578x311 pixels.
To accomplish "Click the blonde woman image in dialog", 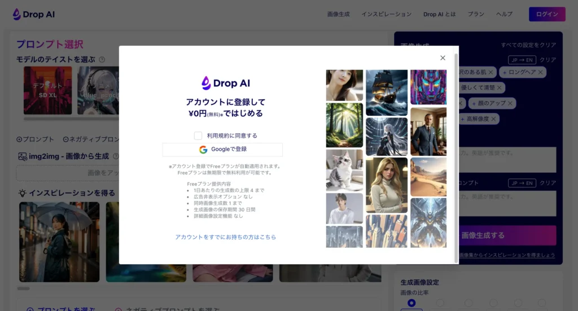I will (x=387, y=185).
